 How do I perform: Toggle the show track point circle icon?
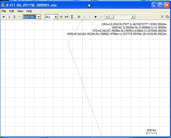(x=79, y=17)
